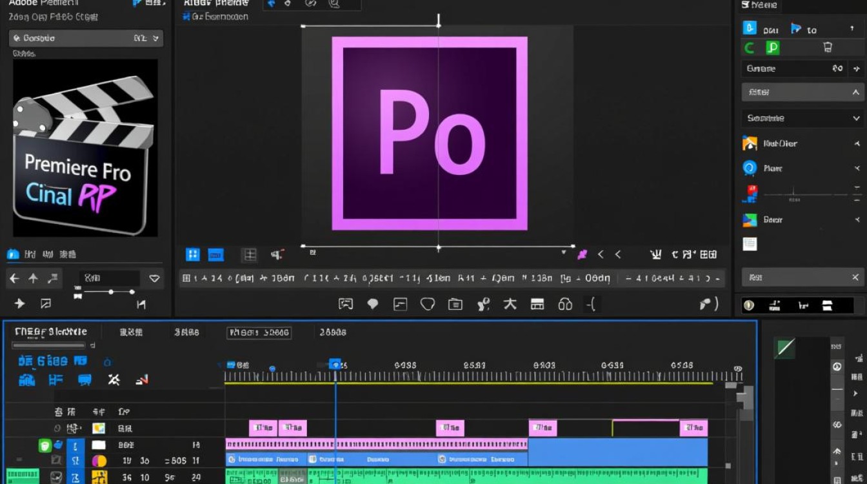The width and height of the screenshot is (867, 484).
Task: Click the green C icon in right panel
Action: click(750, 48)
